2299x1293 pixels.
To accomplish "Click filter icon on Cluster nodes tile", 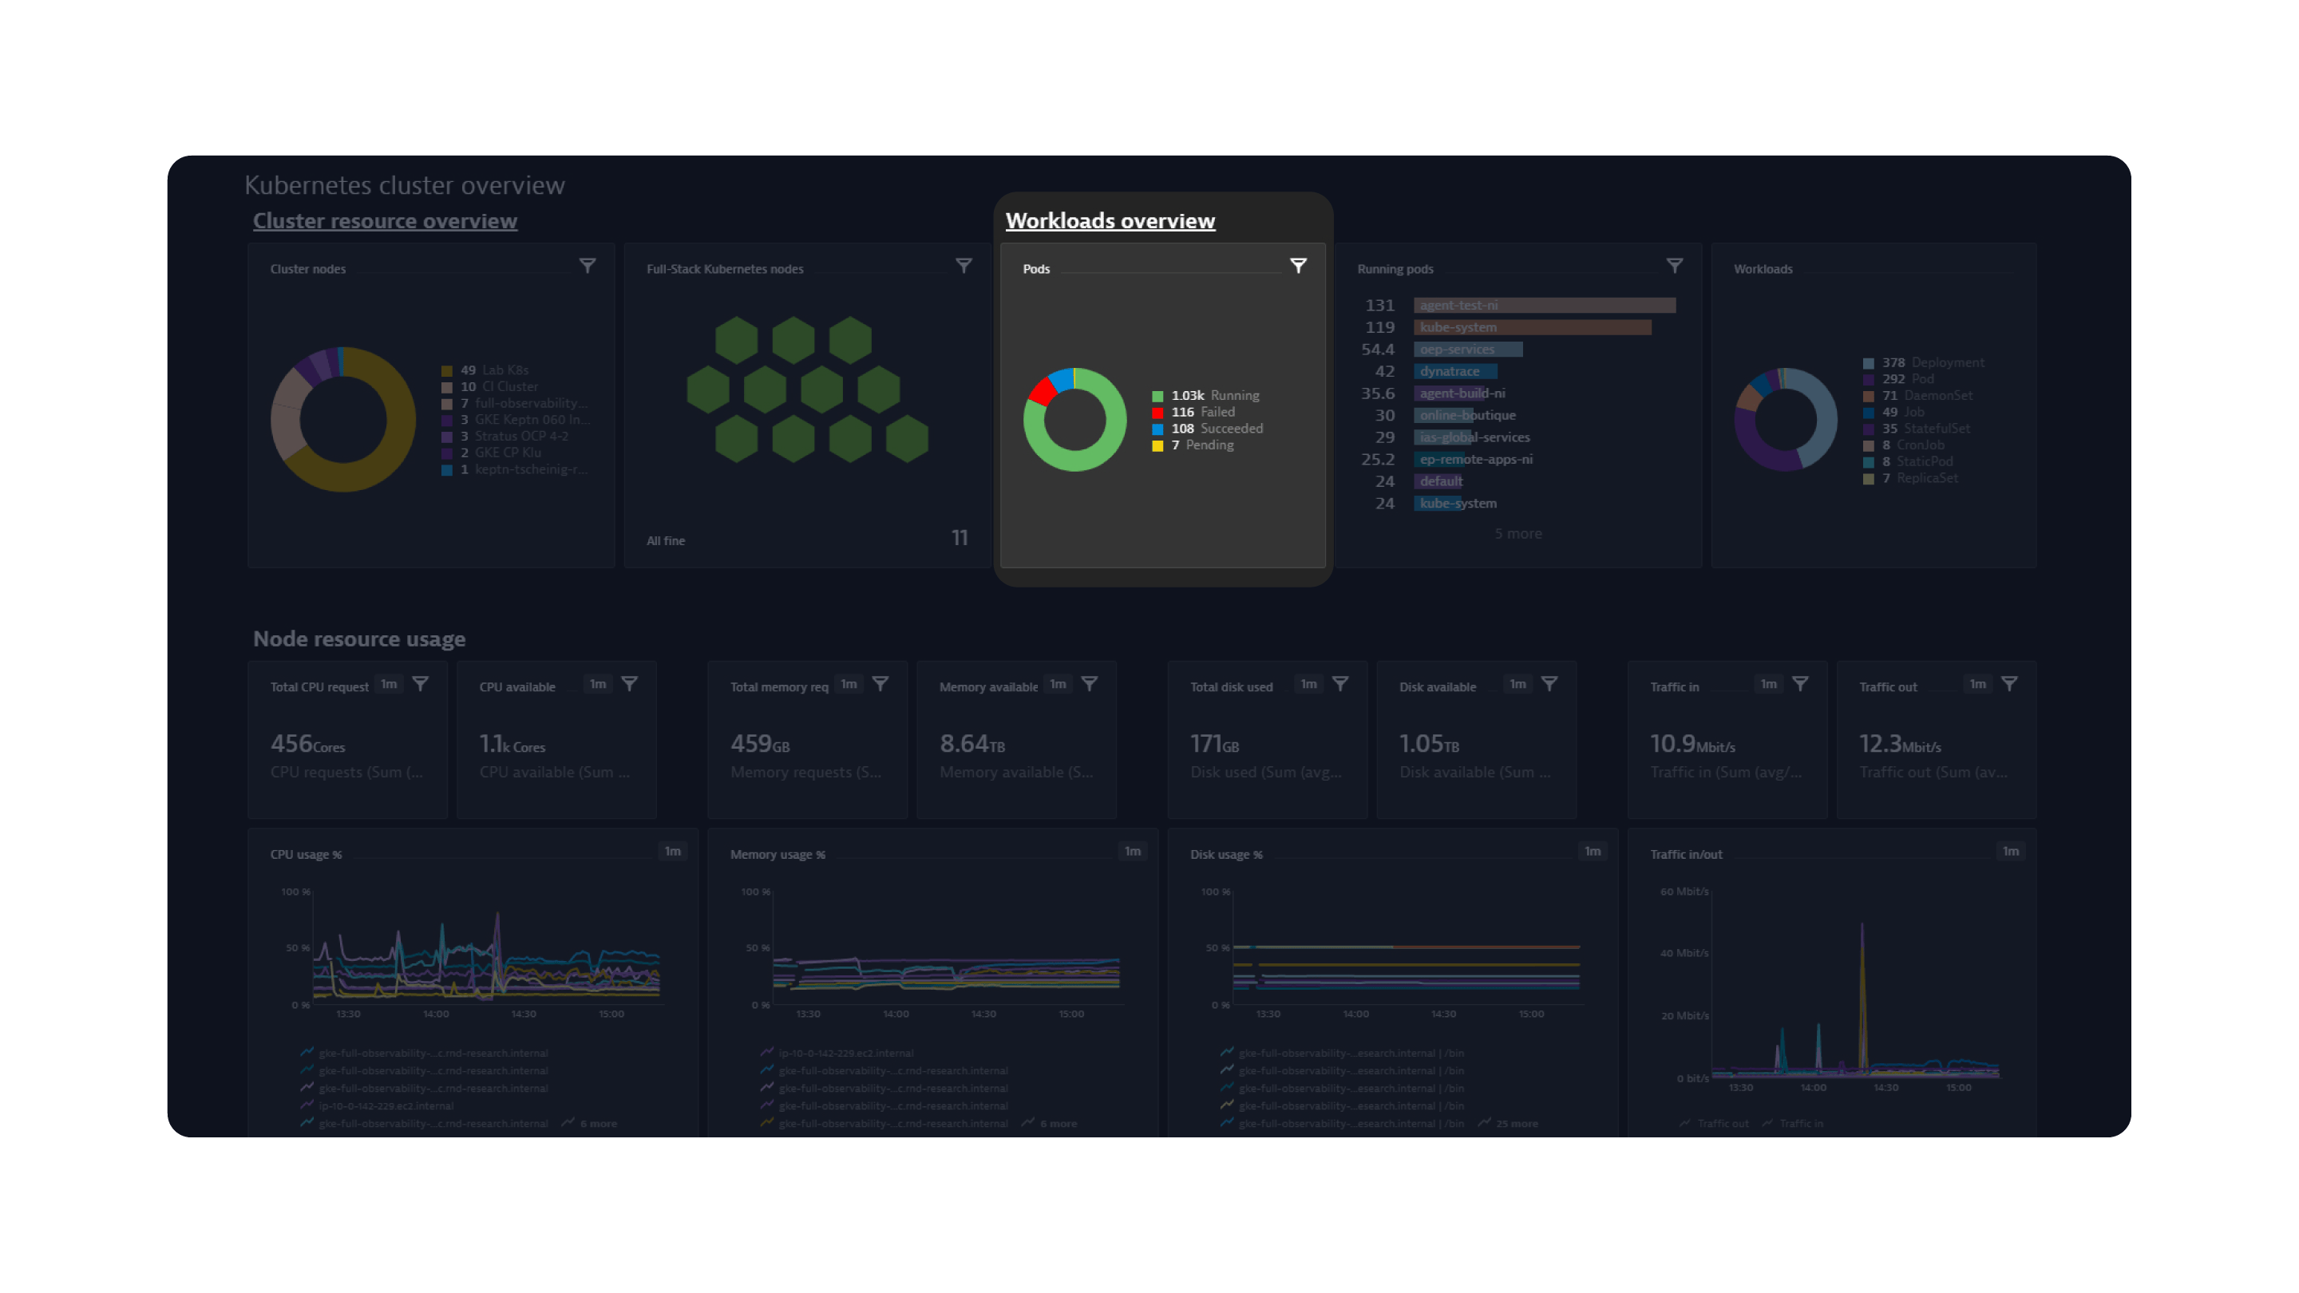I will pyautogui.click(x=588, y=266).
